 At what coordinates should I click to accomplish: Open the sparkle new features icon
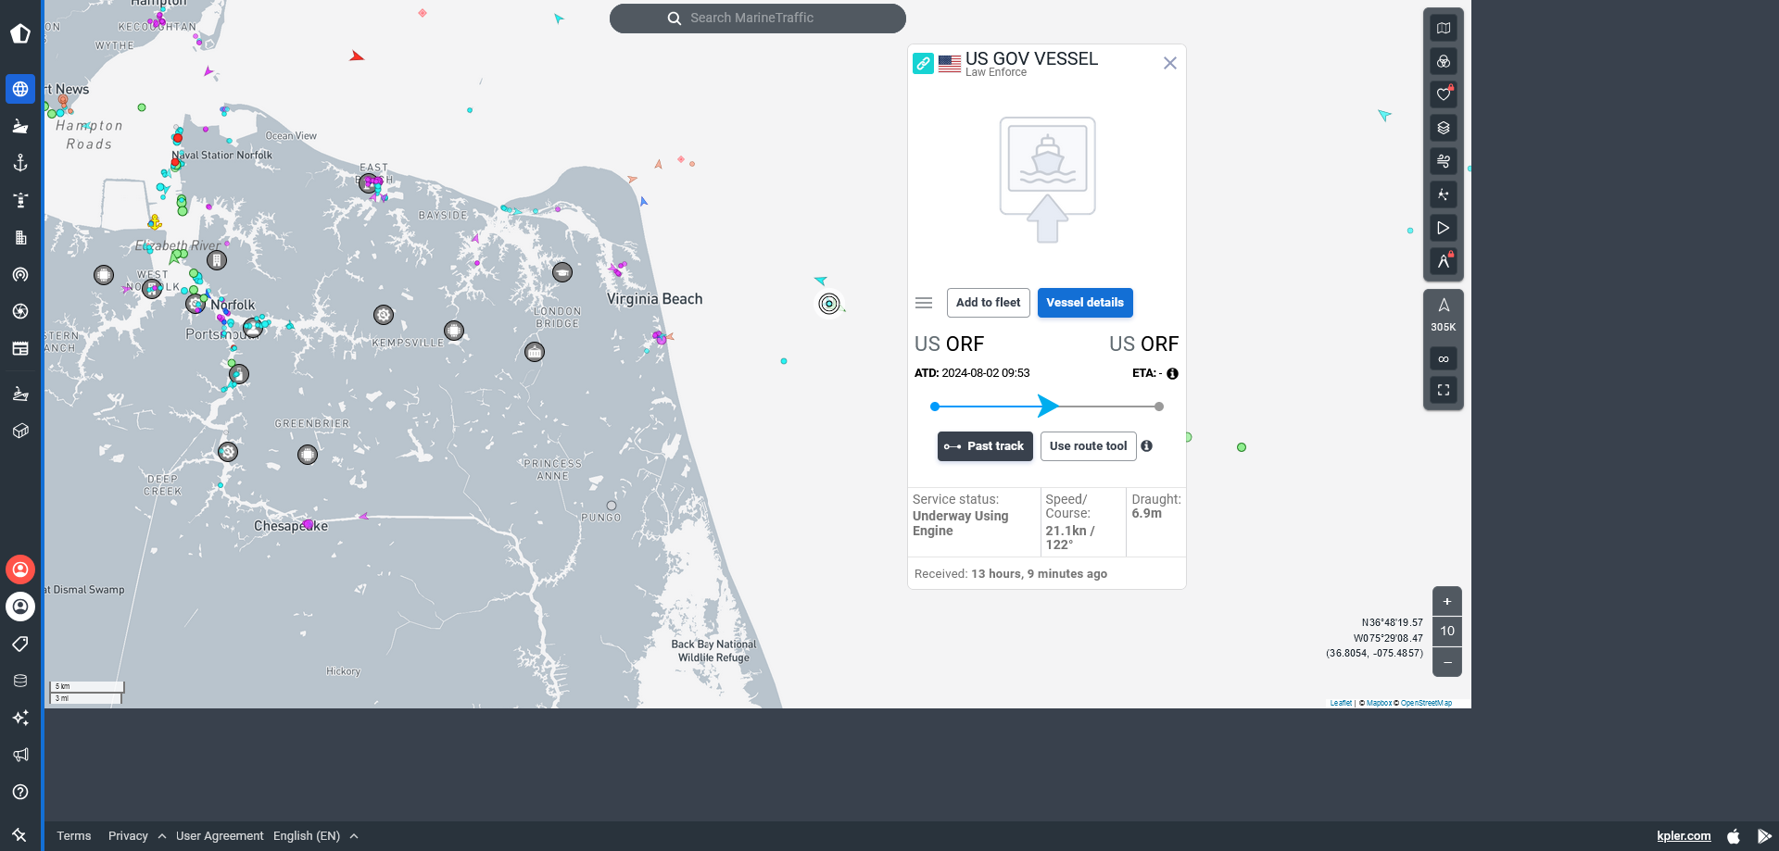20,718
